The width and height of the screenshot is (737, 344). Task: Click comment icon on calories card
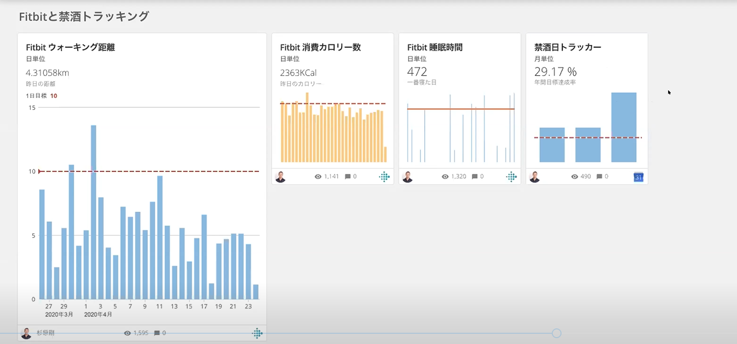point(347,177)
